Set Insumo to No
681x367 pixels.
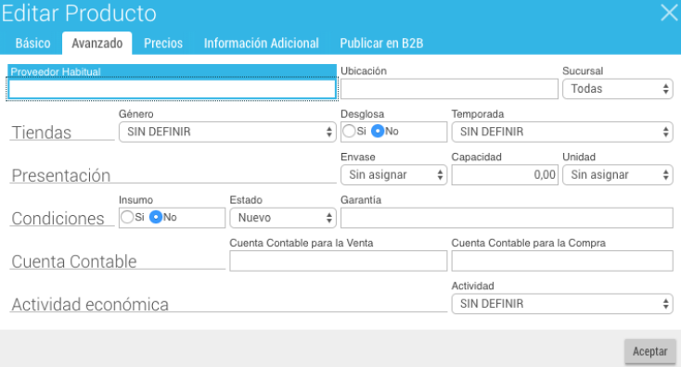156,217
